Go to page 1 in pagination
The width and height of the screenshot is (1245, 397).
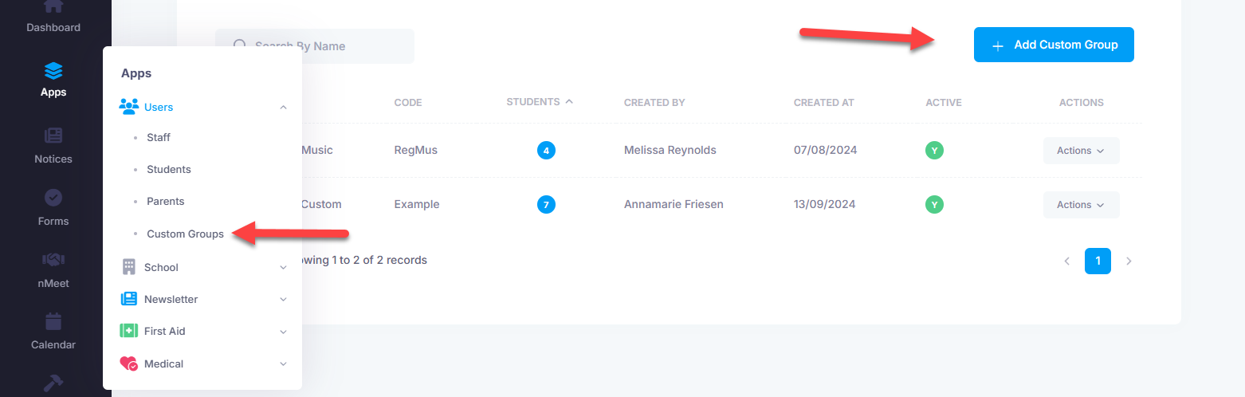(1098, 261)
